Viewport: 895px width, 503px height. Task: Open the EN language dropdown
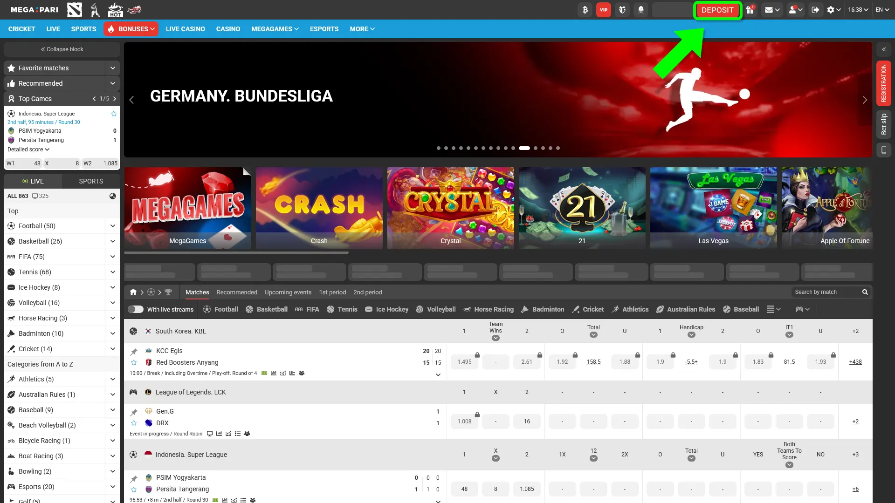point(883,10)
